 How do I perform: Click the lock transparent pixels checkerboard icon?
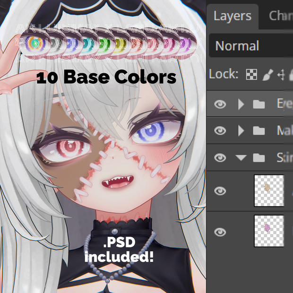coord(251,74)
